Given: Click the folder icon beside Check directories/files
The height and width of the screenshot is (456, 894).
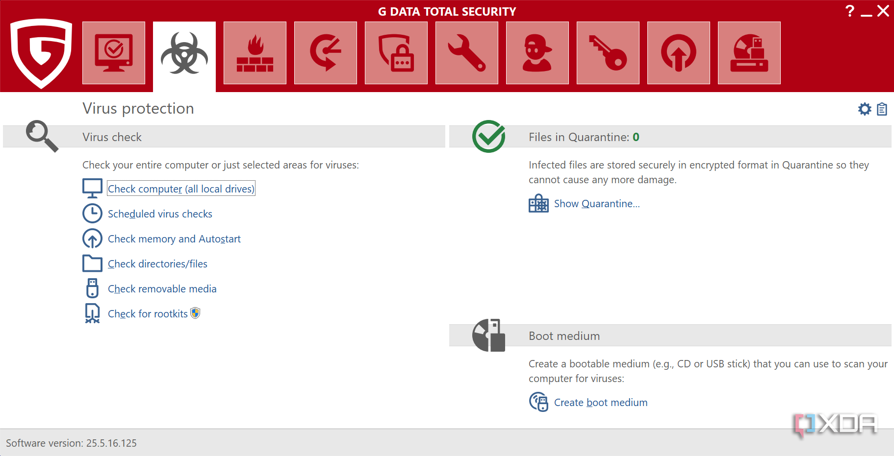Looking at the screenshot, I should (x=92, y=264).
